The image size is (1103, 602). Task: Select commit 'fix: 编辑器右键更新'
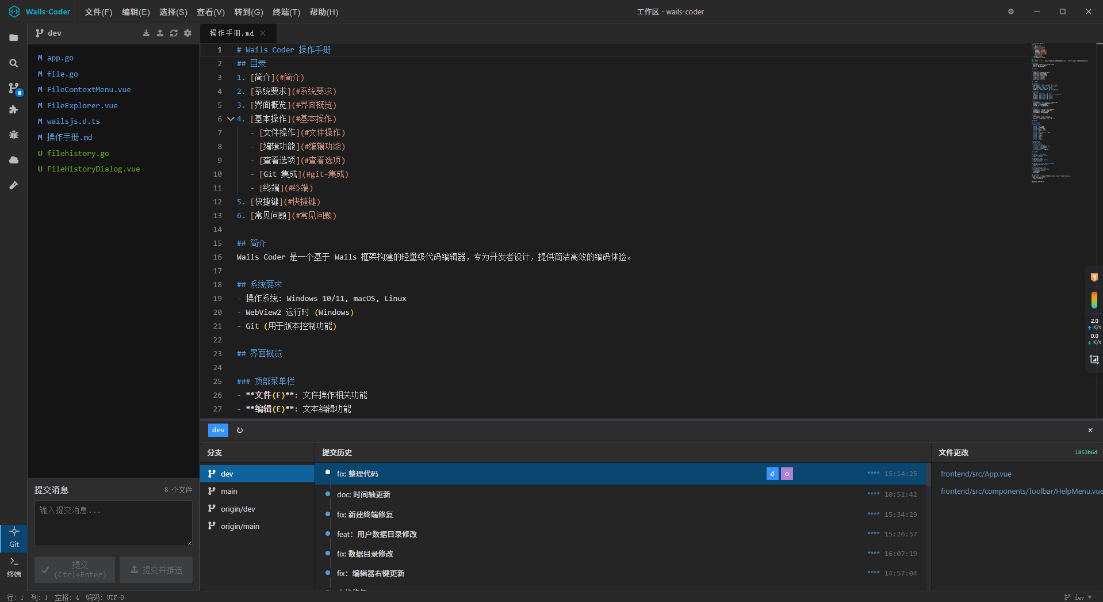pos(621,573)
